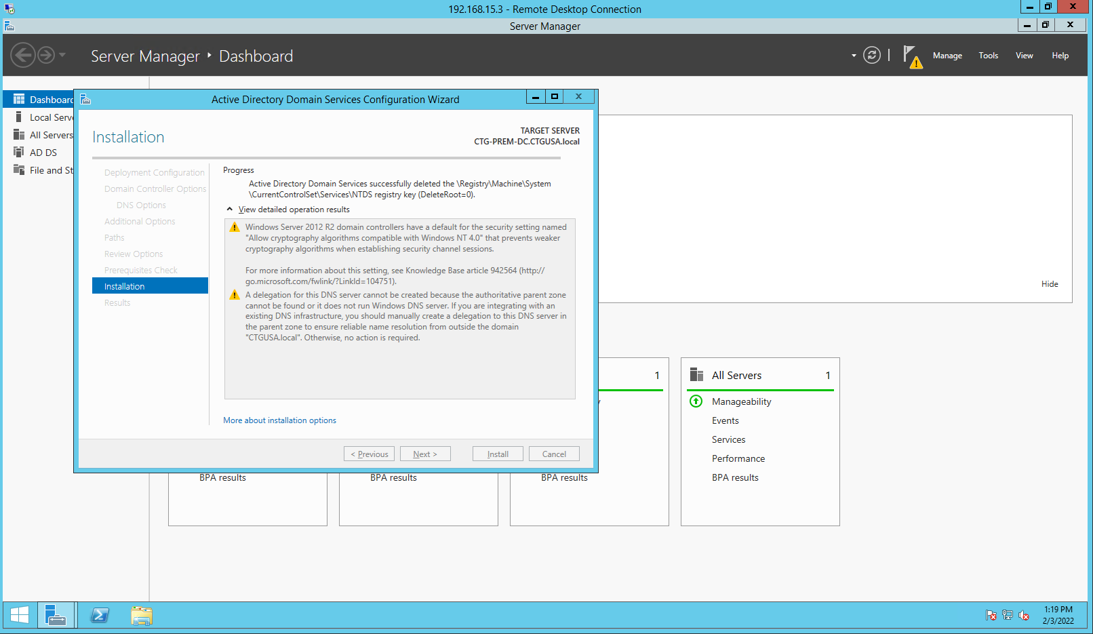Image resolution: width=1093 pixels, height=634 pixels.
Task: Select Results step in wizard sidebar
Action: (x=117, y=303)
